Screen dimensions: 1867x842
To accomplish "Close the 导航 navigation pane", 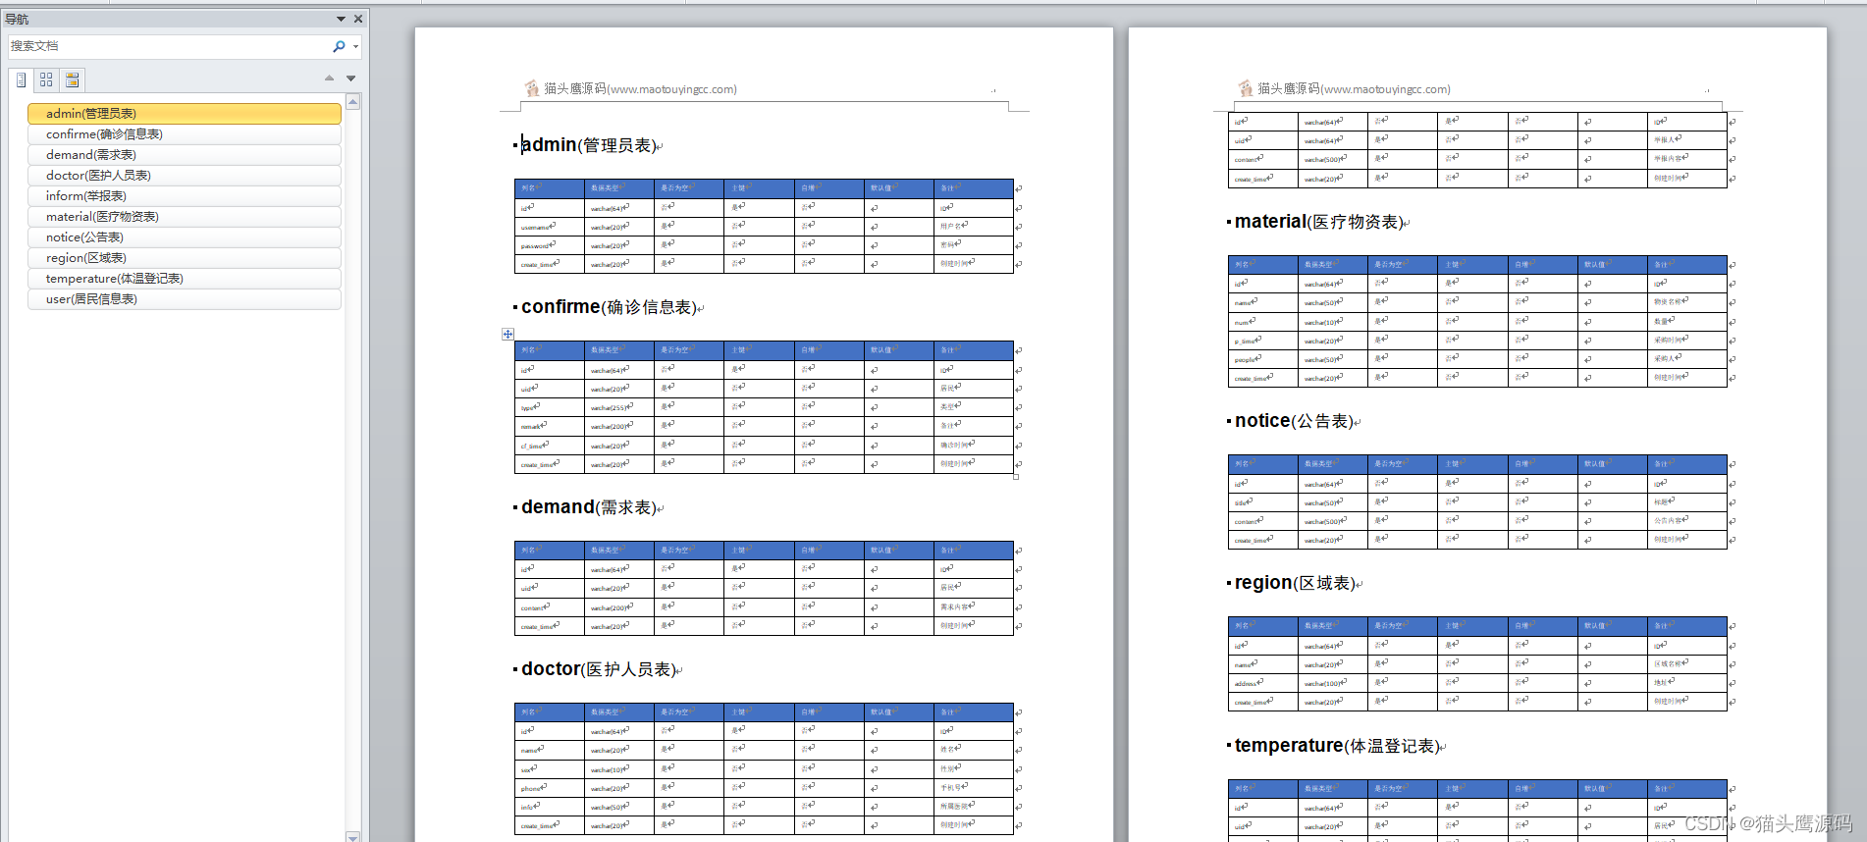I will [x=358, y=19].
